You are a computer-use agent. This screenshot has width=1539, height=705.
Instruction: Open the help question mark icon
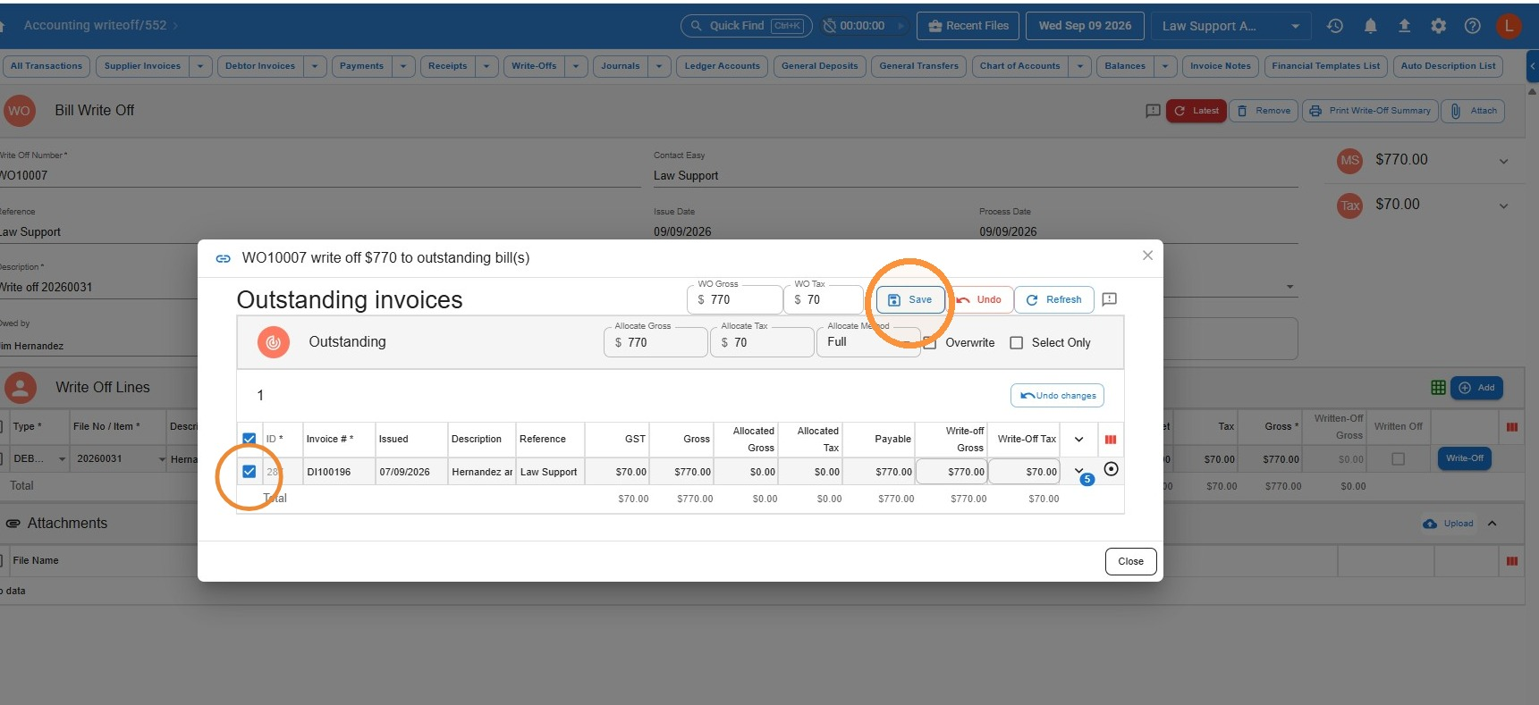point(1472,26)
